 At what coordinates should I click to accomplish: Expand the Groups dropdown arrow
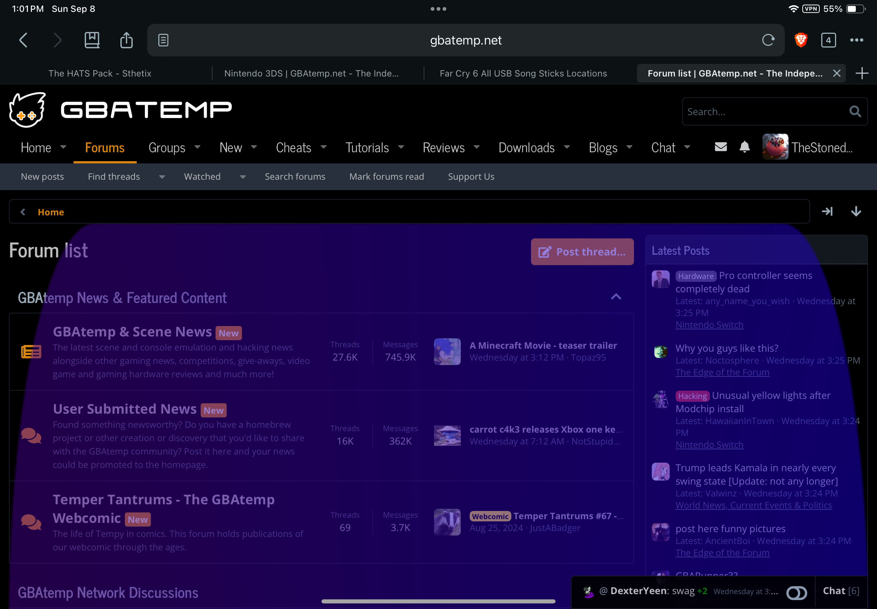[197, 147]
